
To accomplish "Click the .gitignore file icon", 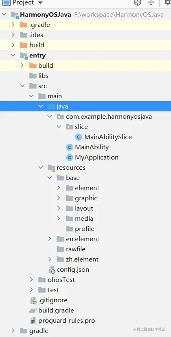I will click(33, 300).
